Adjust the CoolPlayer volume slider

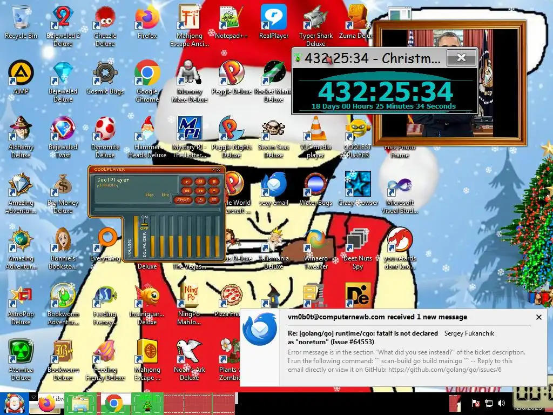coord(136,237)
